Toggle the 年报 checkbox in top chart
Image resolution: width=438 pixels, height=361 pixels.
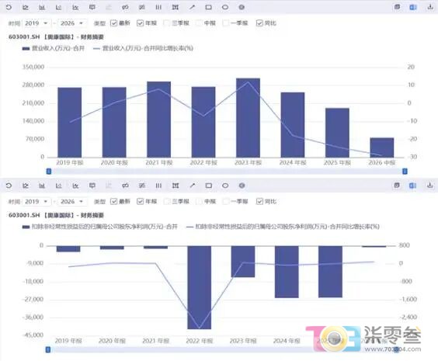point(141,23)
